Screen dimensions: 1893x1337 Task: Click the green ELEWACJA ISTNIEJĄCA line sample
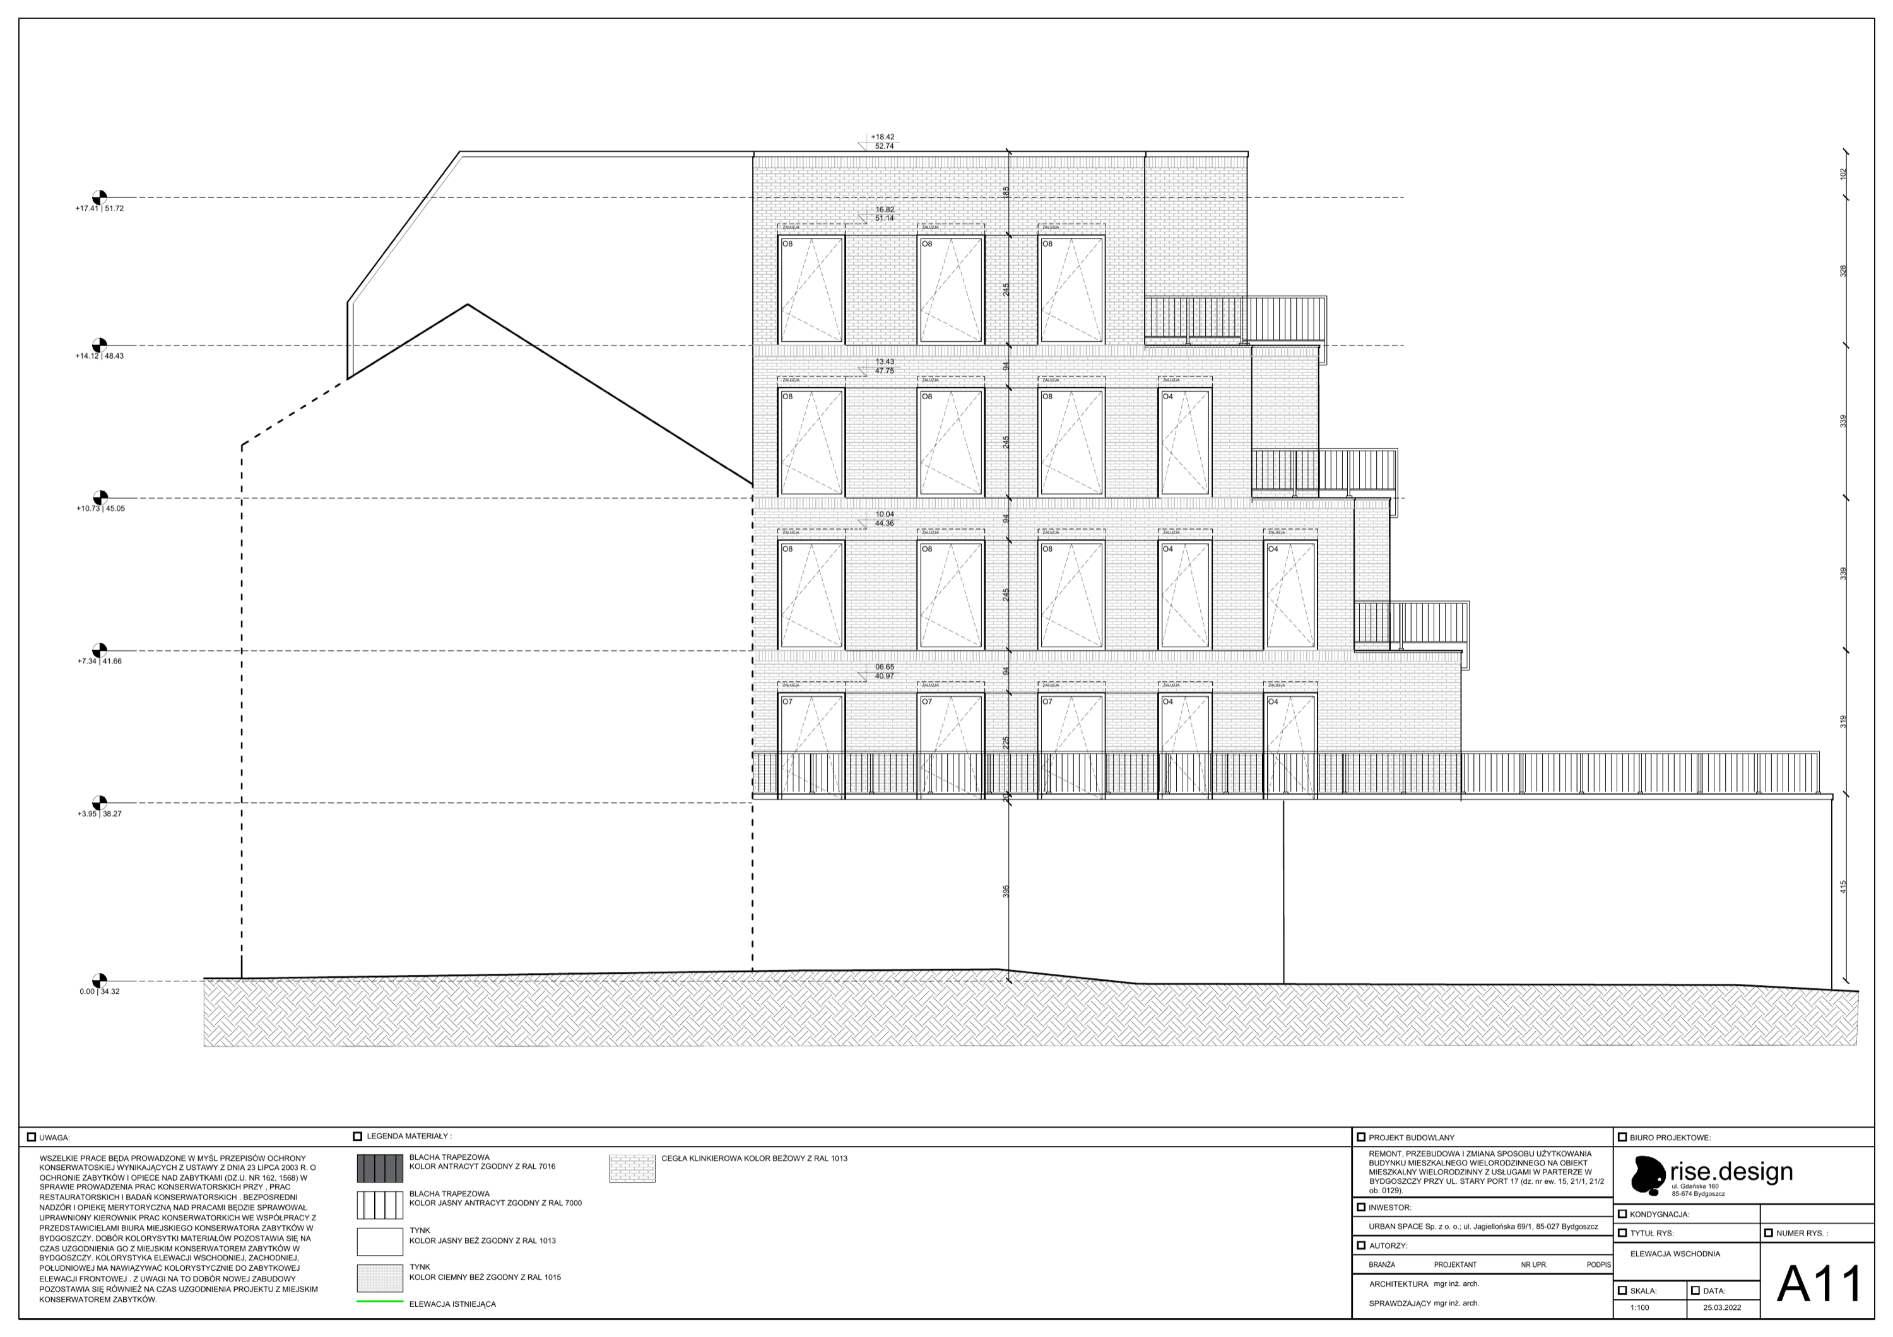point(380,1302)
